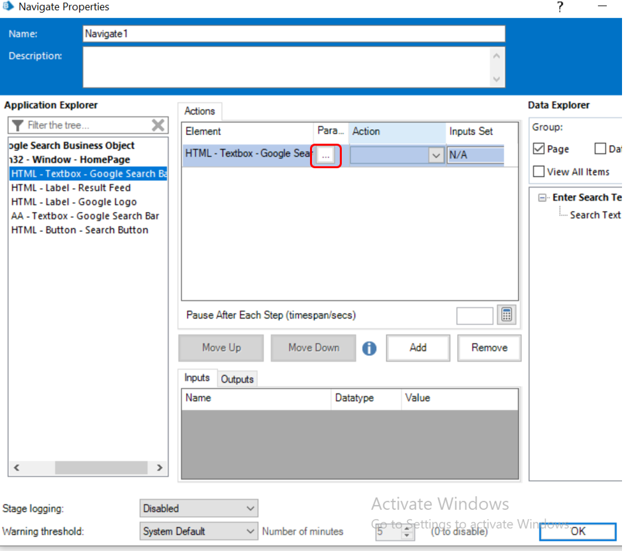Click the blue info icon beside Move Down
The image size is (624, 551).
point(369,348)
